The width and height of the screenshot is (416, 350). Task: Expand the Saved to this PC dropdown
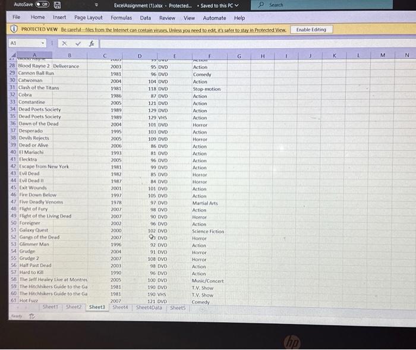[237, 5]
